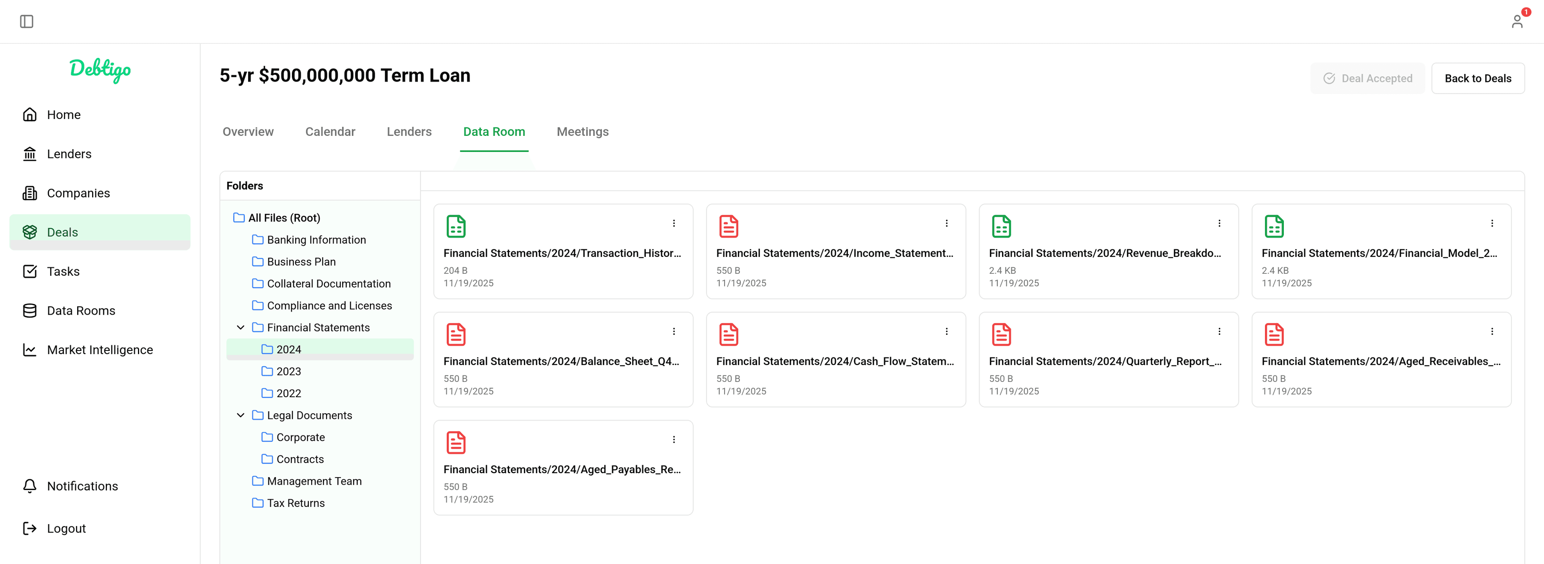Click the Back to Deals button

tap(1478, 78)
